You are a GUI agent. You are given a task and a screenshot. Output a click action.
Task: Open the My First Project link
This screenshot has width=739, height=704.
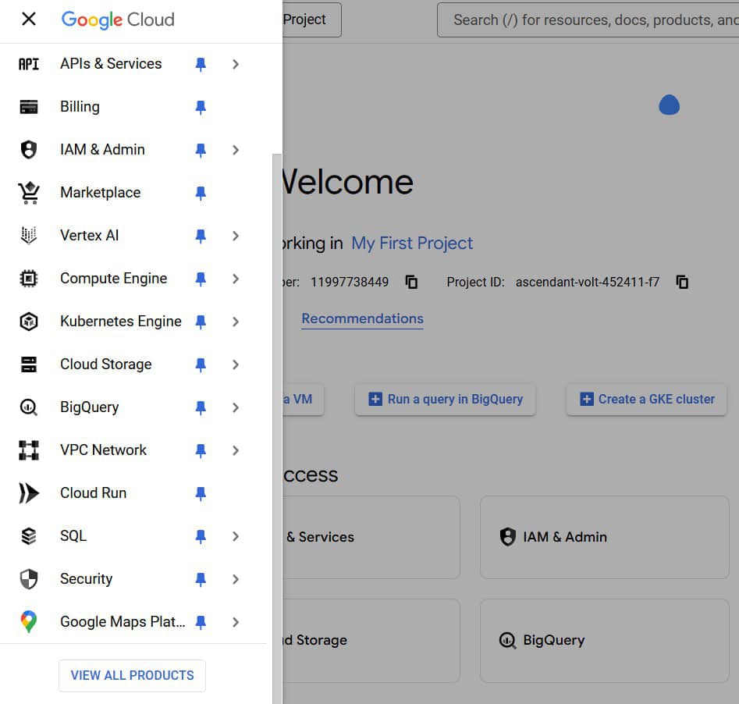click(x=412, y=244)
